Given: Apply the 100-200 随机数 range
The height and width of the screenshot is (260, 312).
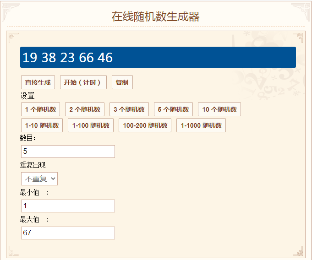Looking at the screenshot, I should coord(145,125).
